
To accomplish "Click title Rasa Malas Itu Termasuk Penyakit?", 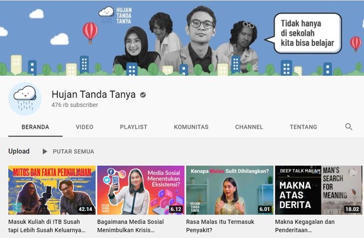I will click(x=220, y=226).
